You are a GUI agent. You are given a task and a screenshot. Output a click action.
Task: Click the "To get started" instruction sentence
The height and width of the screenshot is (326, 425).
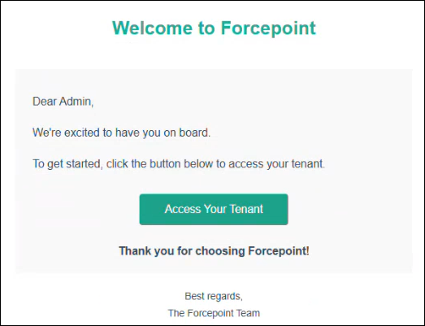pyautogui.click(x=179, y=164)
